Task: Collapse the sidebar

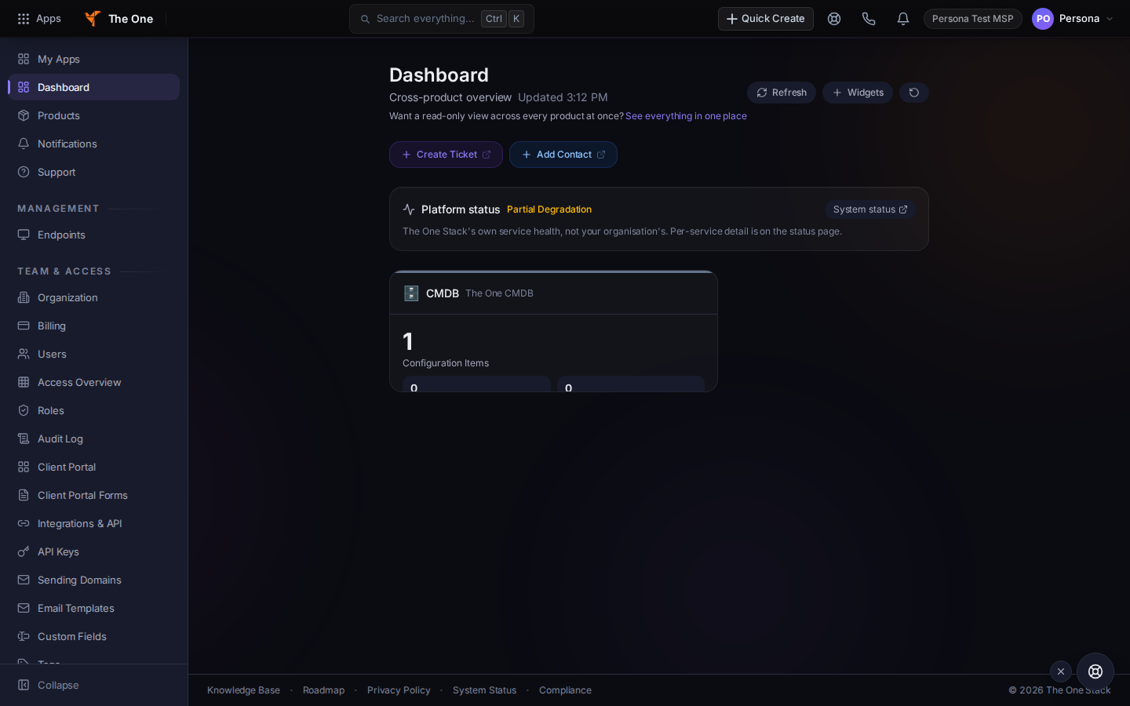Action: [94, 685]
